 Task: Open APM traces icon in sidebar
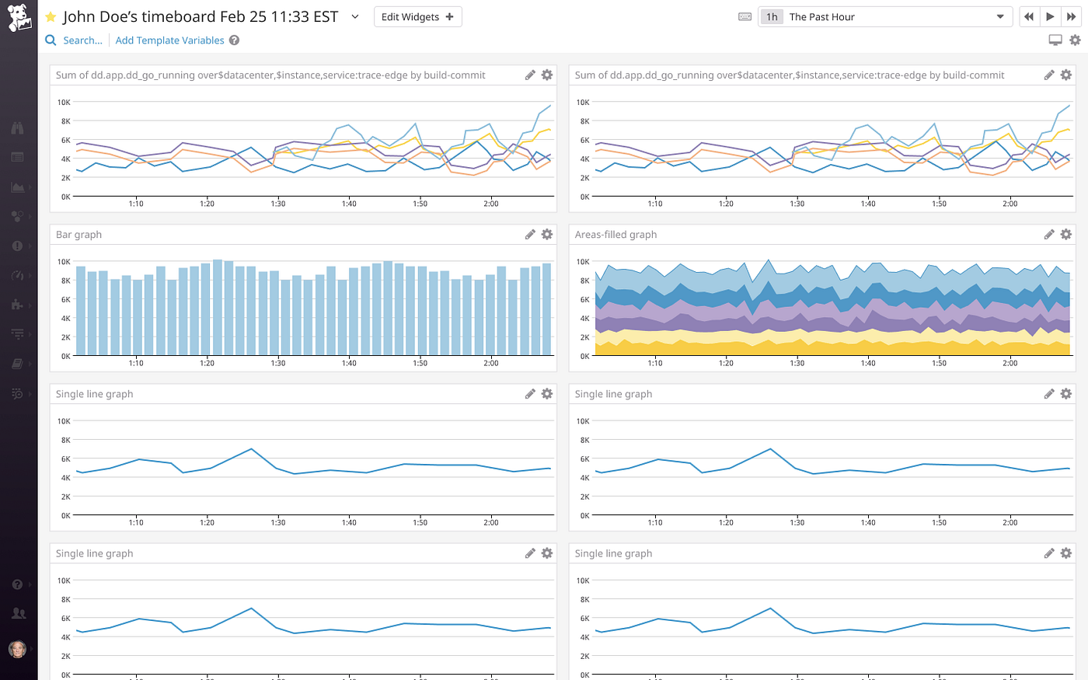pyautogui.click(x=18, y=334)
